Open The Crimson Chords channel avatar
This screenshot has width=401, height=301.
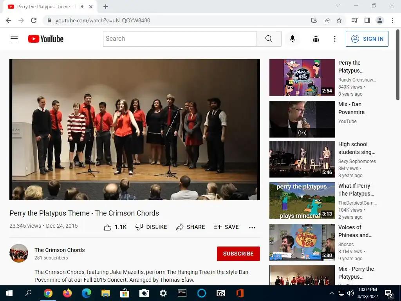[19, 253]
